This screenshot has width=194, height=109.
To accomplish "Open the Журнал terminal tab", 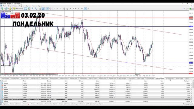I will (101, 104).
